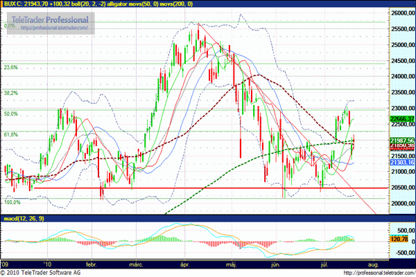The width and height of the screenshot is (416, 277).
Task: Select the 38,2% Fibonacci level label
Action: pos(10,92)
